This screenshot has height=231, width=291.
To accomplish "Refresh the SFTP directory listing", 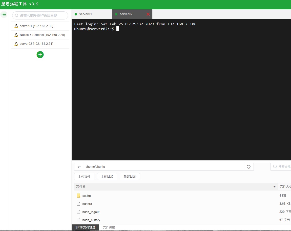I will point(249,167).
